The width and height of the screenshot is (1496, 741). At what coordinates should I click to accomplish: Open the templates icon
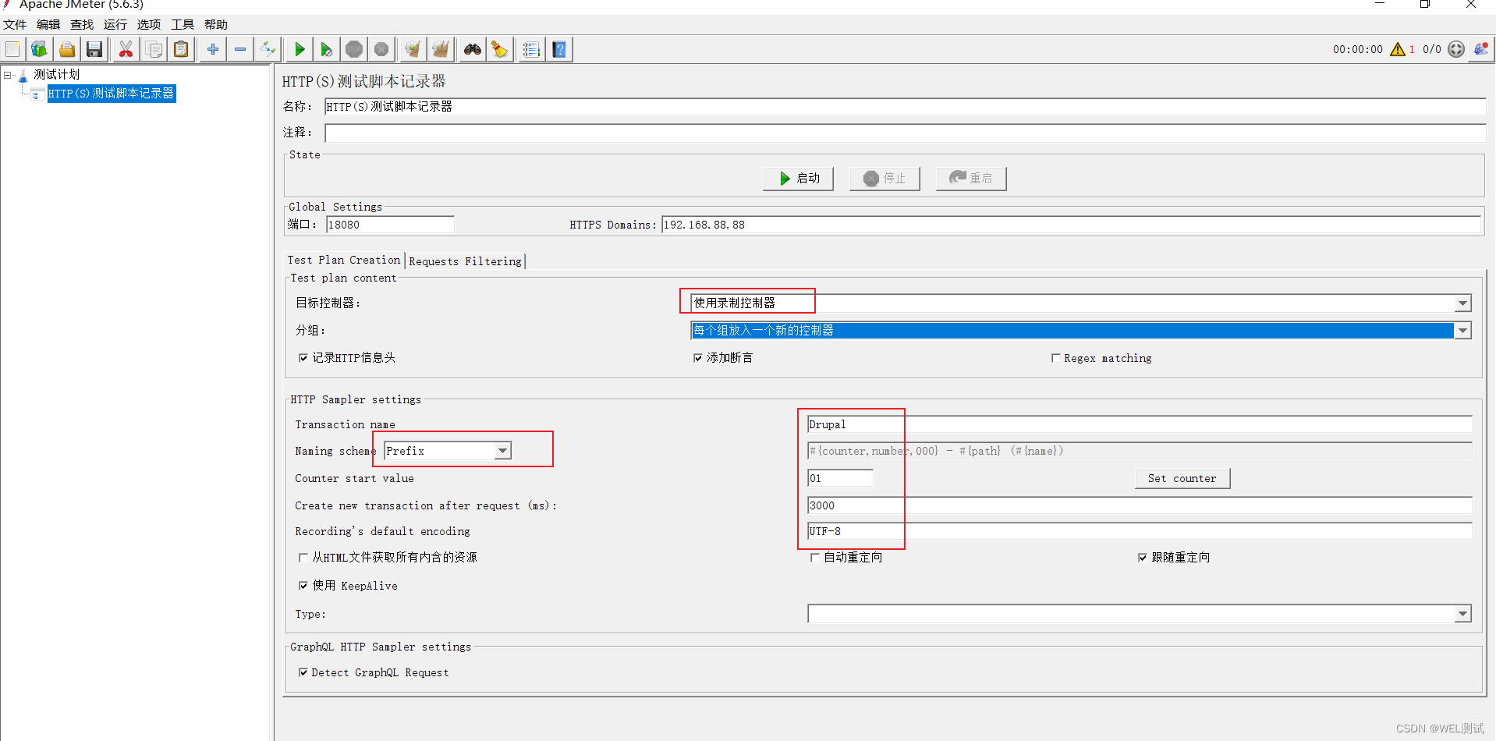point(39,50)
